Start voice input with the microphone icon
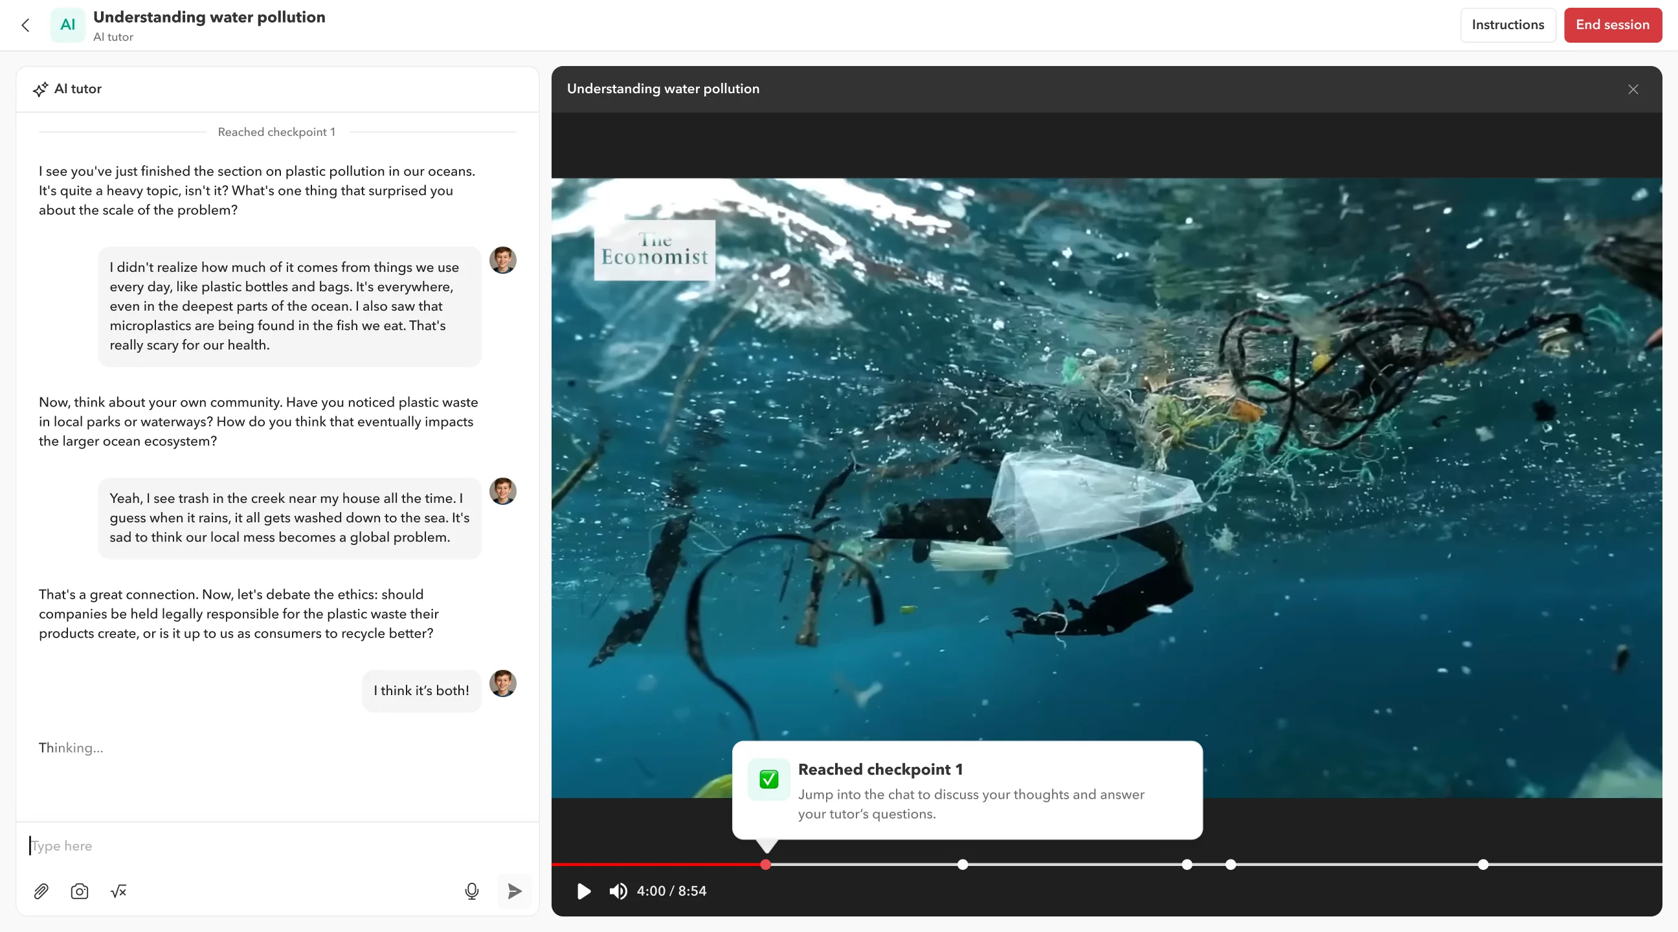1678x932 pixels. (471, 891)
